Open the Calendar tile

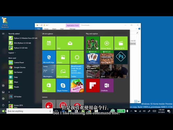49,43
